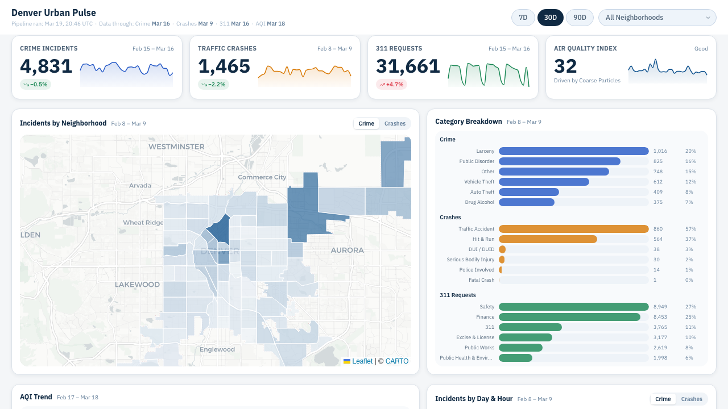Click the "AQI Trend" panel heading
728x409 pixels.
pos(36,397)
